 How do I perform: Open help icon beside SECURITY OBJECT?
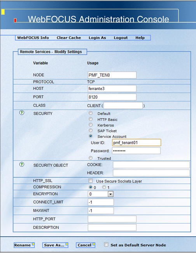22,164
